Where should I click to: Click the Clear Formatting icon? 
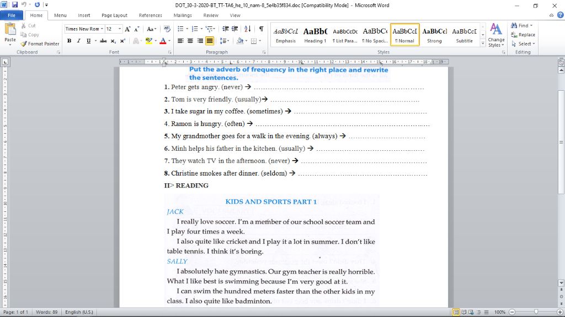tap(167, 29)
